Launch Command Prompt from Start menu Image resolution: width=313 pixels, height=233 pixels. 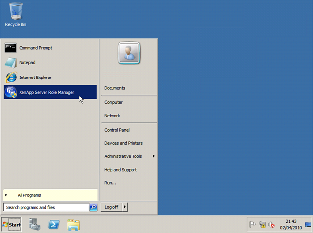50,48
